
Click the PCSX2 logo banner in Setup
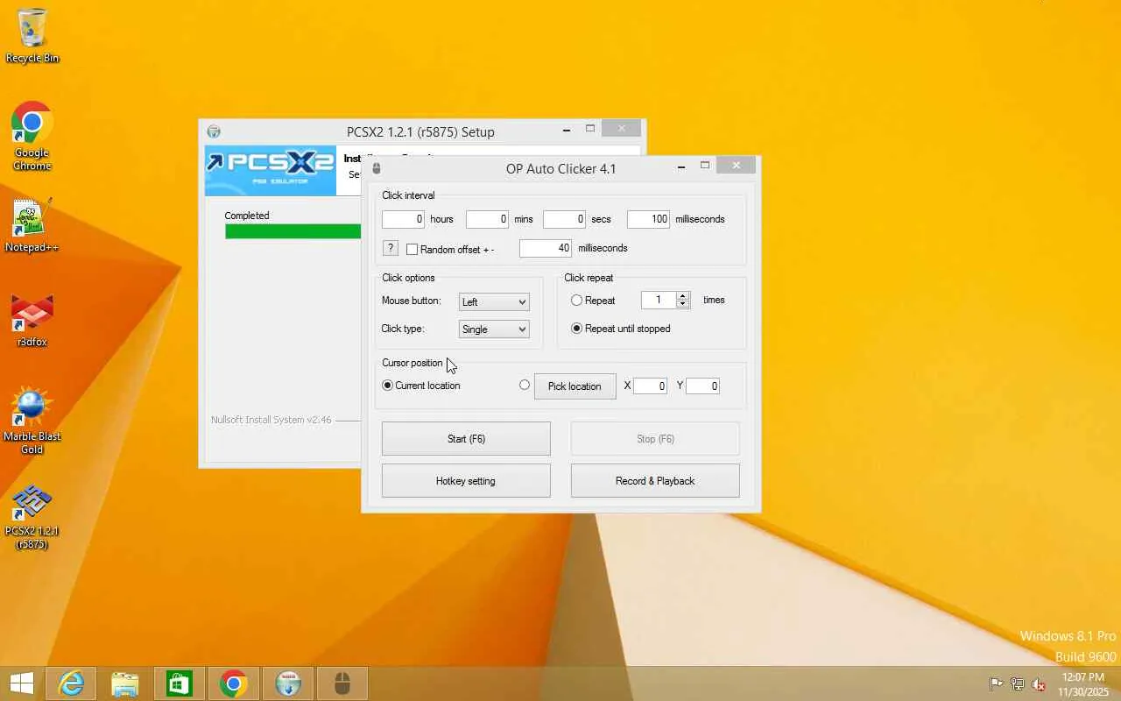point(271,171)
